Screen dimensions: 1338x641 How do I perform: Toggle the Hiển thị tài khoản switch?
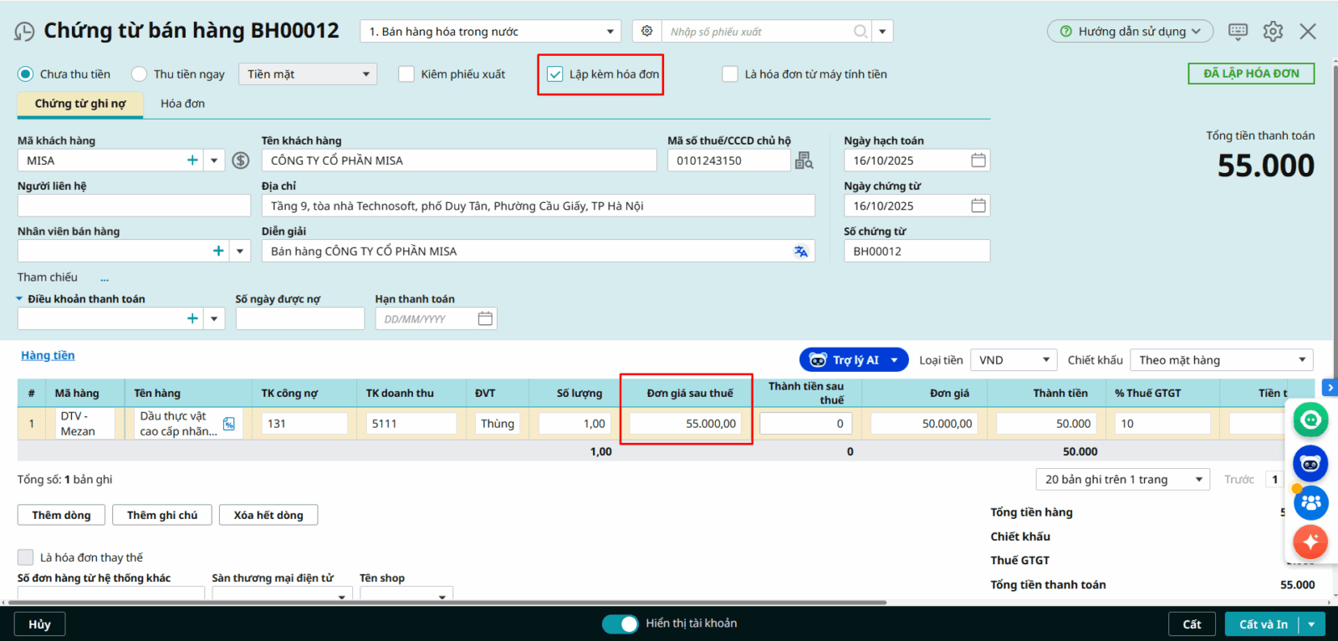[x=620, y=623]
